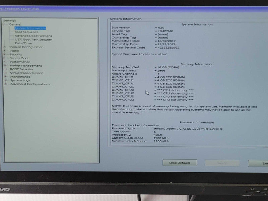Click Express Service Code 42153285962
The height and width of the screenshot is (201, 268).
click(168, 48)
